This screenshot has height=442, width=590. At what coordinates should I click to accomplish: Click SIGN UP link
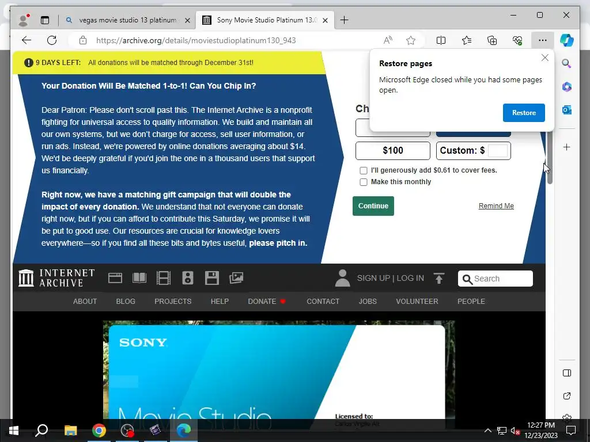click(373, 278)
